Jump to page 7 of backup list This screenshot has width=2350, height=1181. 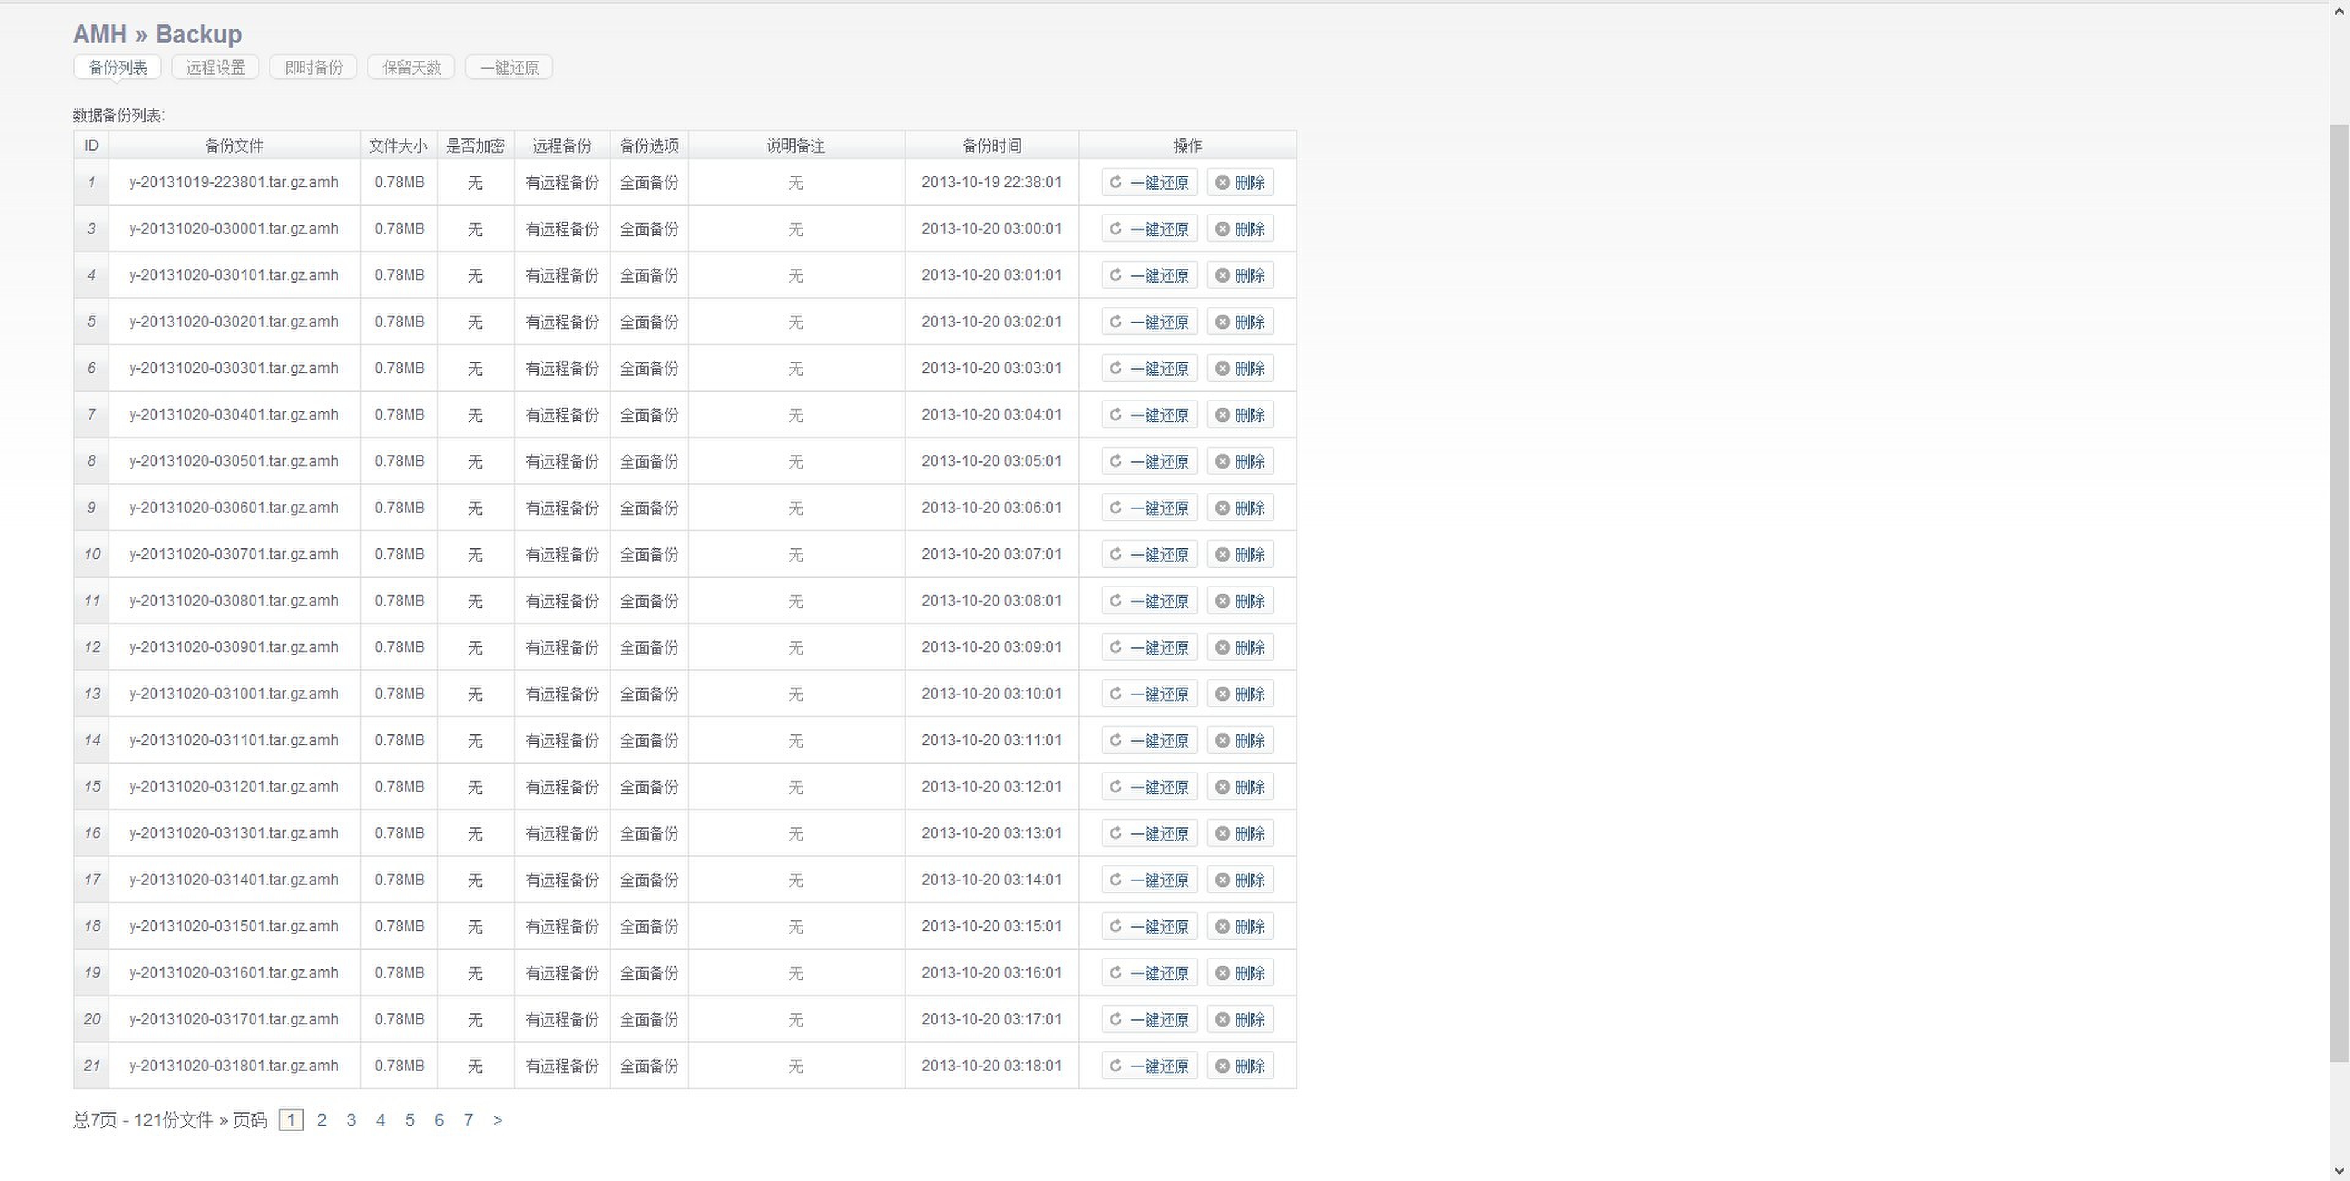(468, 1120)
